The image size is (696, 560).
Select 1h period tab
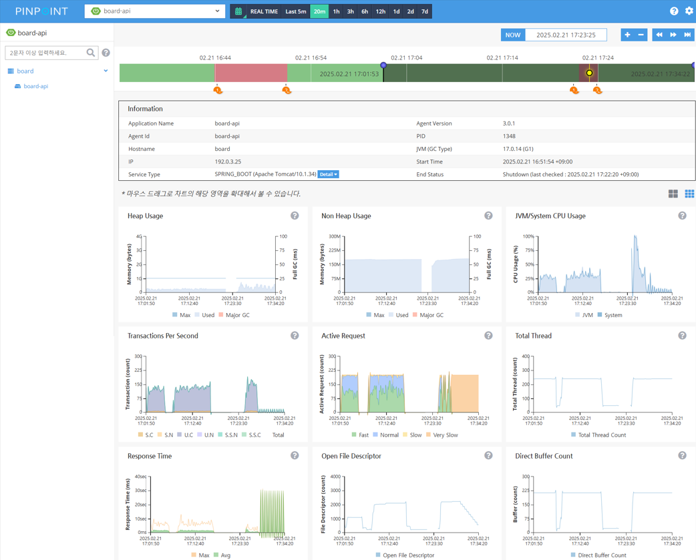[337, 11]
